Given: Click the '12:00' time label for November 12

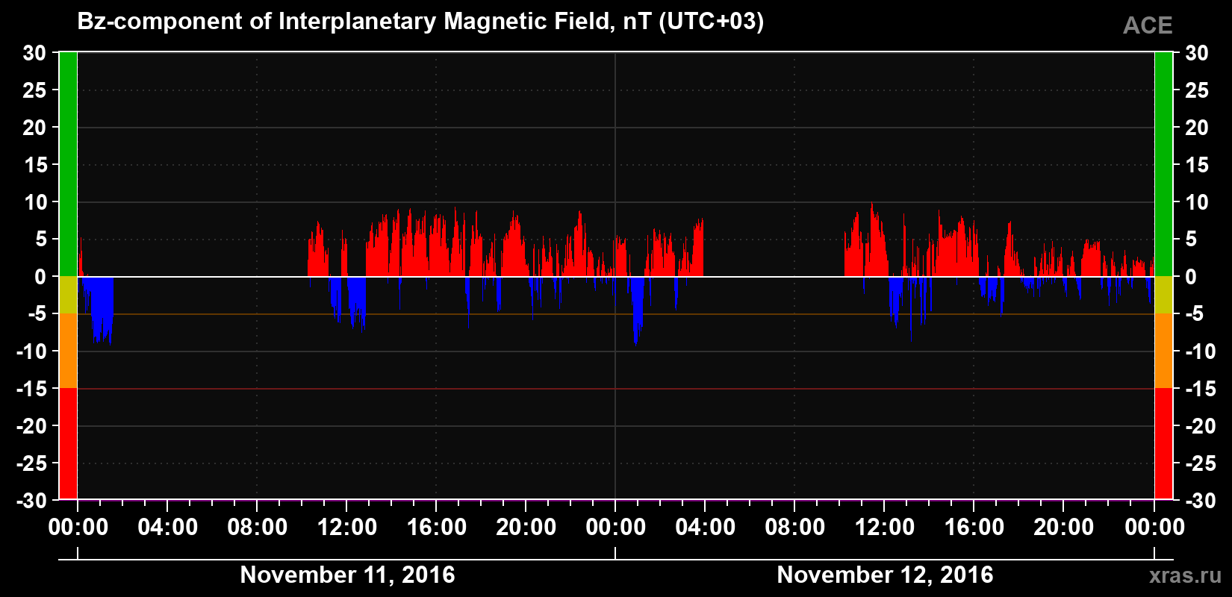Looking at the screenshot, I should click(885, 528).
